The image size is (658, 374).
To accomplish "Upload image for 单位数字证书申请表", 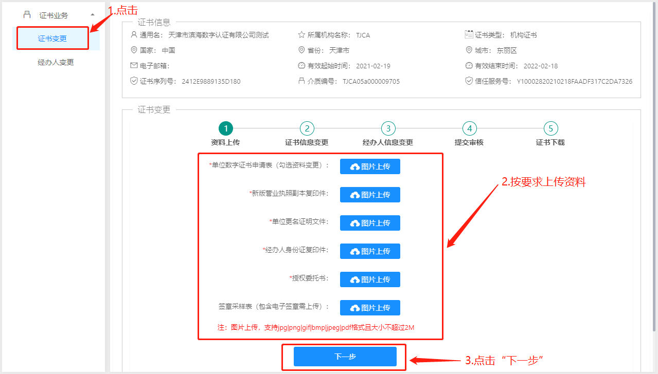I will [x=370, y=166].
